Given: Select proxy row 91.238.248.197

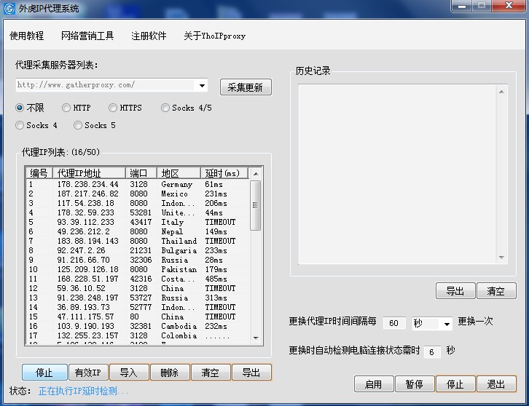Looking at the screenshot, I should point(138,298).
